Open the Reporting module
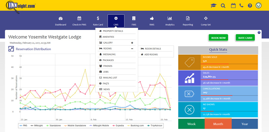 click(188, 21)
